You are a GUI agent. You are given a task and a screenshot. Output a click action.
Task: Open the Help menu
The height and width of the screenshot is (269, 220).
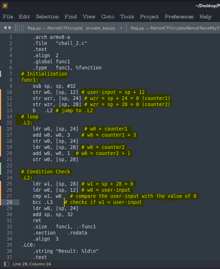click(x=205, y=17)
